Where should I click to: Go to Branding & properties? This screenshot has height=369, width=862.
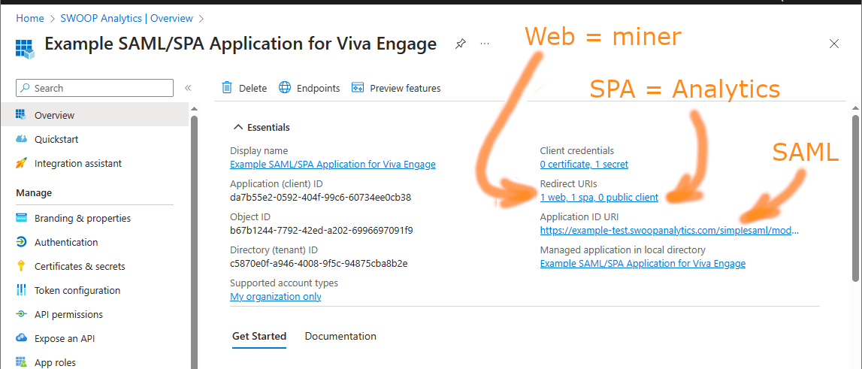click(x=83, y=219)
